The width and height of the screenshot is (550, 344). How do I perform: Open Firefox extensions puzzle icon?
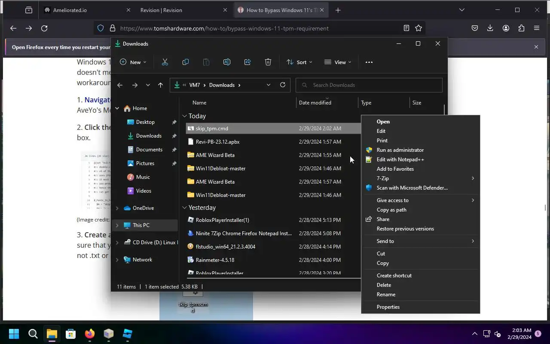click(521, 28)
